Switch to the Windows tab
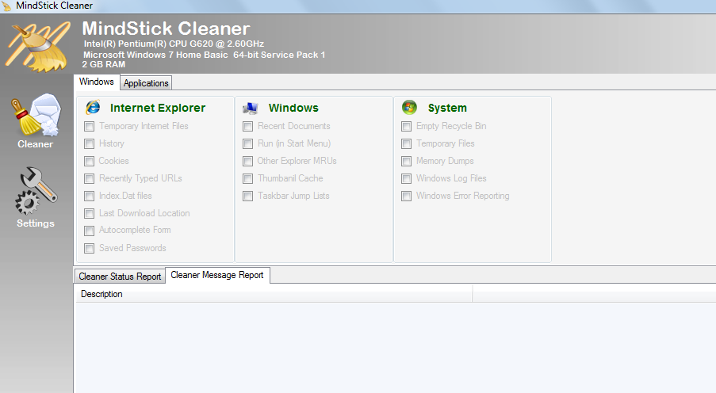The height and width of the screenshot is (393, 716). click(x=97, y=82)
